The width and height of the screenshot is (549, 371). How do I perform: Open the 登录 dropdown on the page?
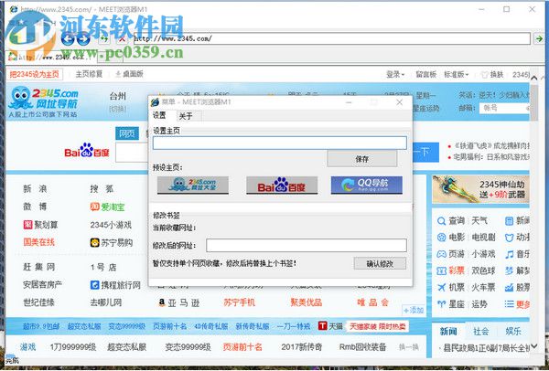click(x=395, y=74)
